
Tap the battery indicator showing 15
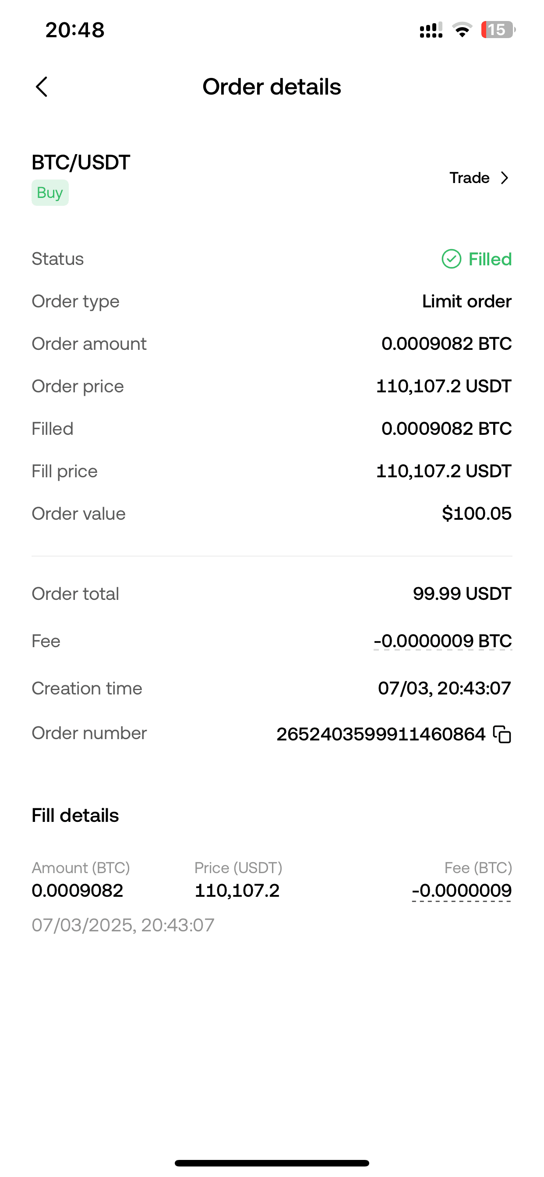[x=498, y=30]
